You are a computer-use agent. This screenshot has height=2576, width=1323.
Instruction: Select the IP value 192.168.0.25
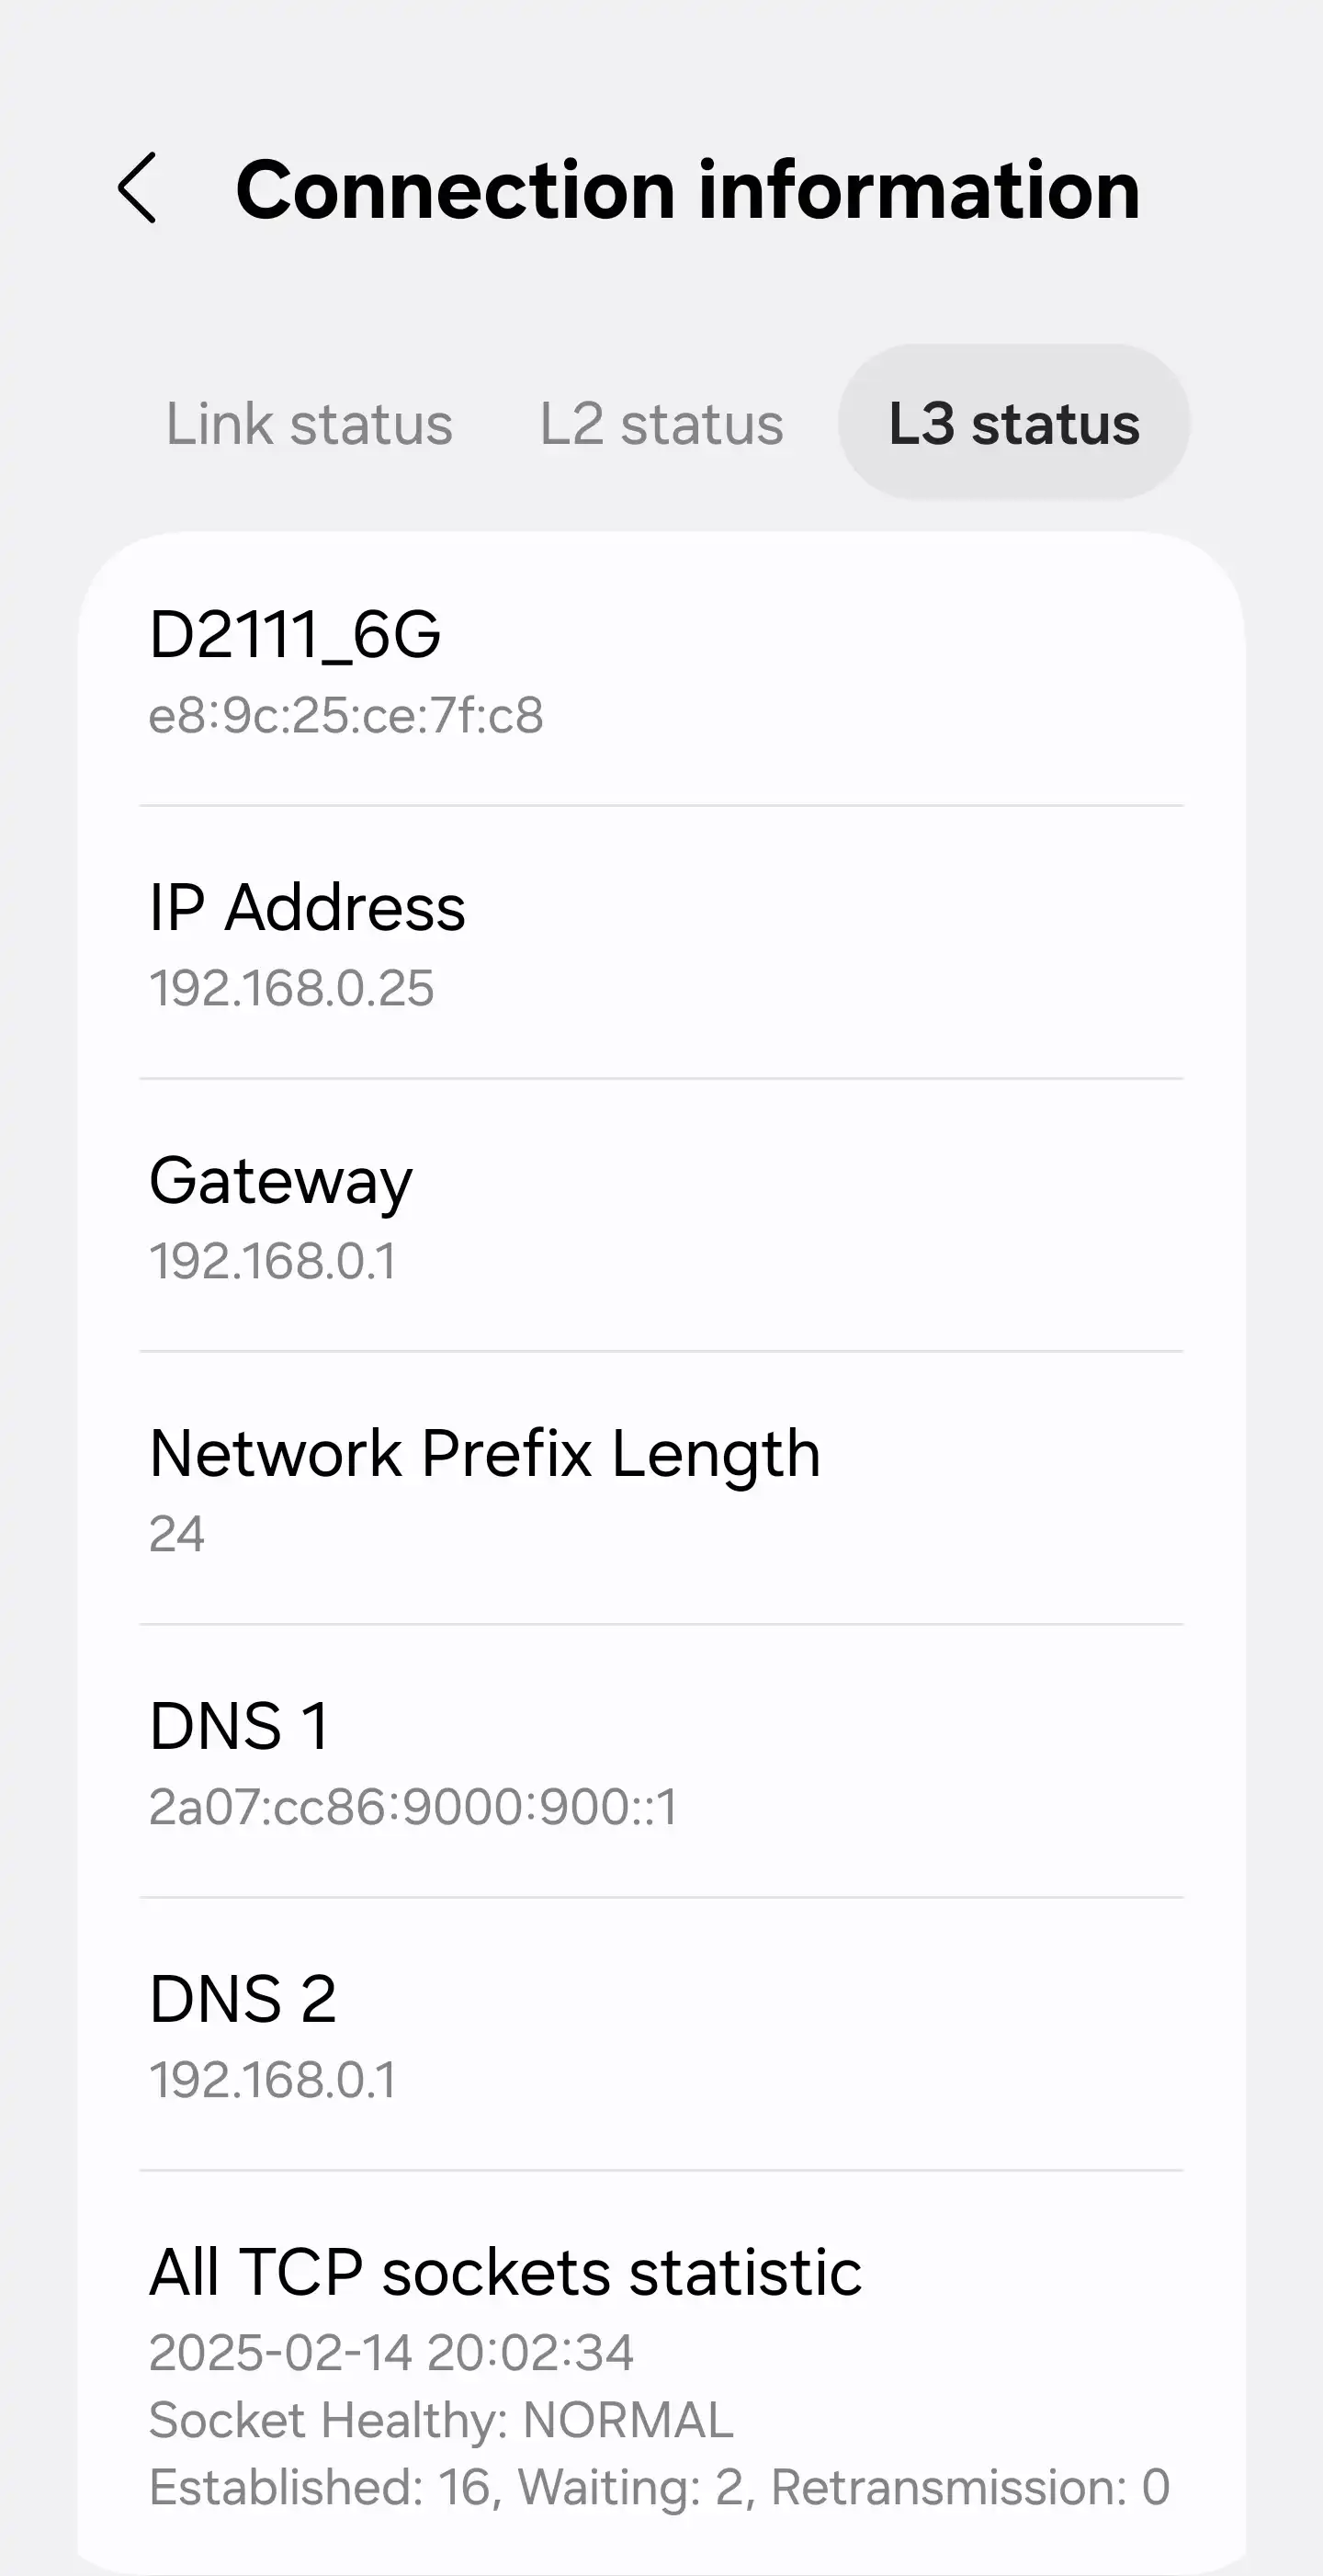click(292, 989)
